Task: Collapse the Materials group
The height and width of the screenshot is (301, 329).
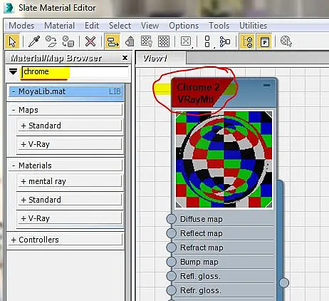Action: point(14,165)
